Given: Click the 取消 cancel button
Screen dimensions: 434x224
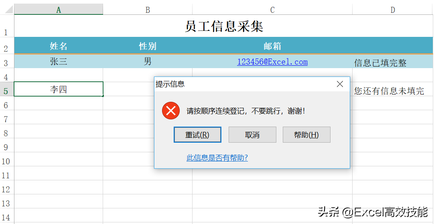Looking at the screenshot, I should [252, 135].
